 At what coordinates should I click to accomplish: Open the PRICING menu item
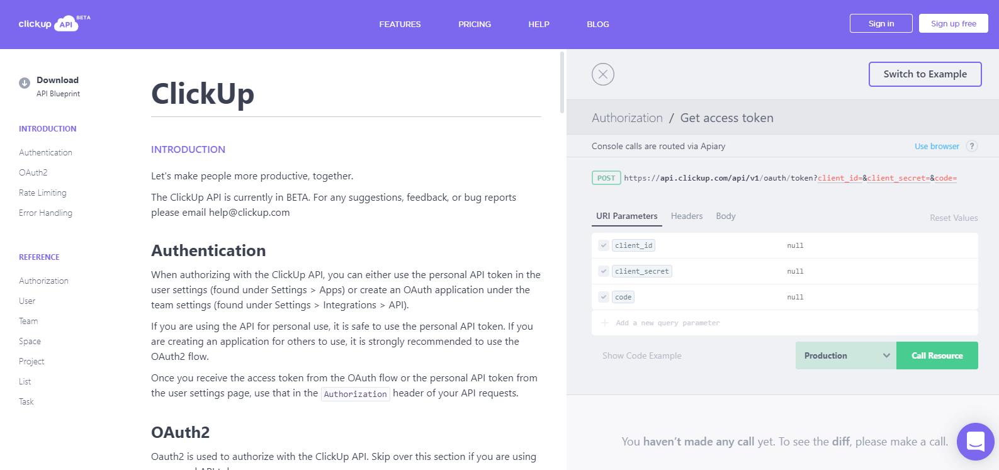coord(474,24)
